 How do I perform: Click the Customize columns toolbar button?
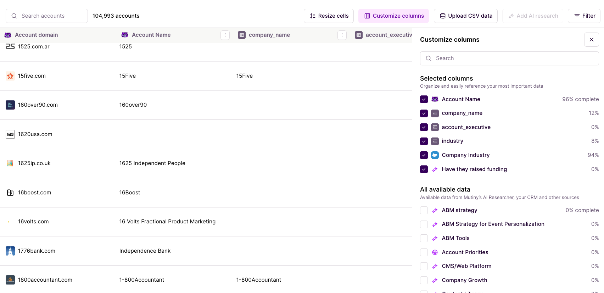(x=394, y=16)
